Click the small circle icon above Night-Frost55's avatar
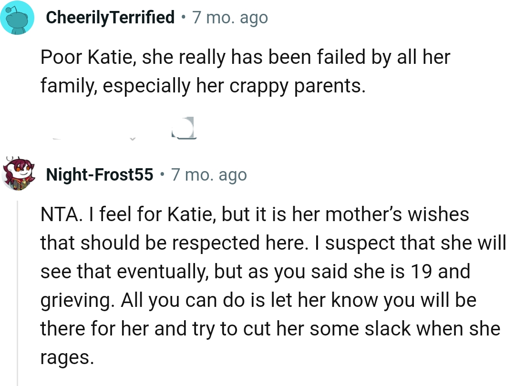515x386 pixels. 10,159
